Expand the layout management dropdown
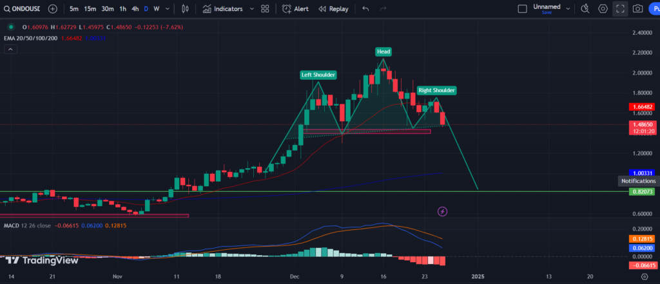The height and width of the screenshot is (284, 660). [568, 9]
